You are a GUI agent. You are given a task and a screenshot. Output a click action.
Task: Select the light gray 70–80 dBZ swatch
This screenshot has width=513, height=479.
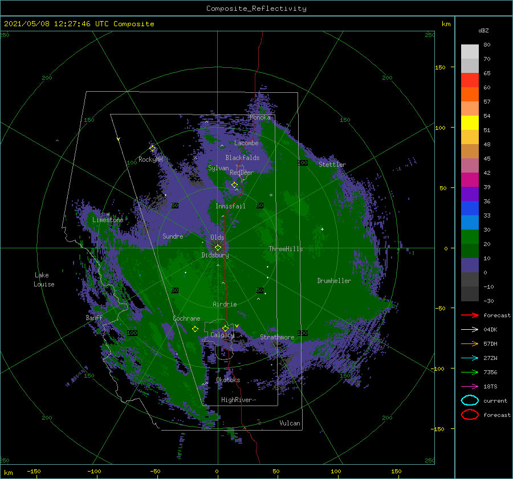point(470,52)
